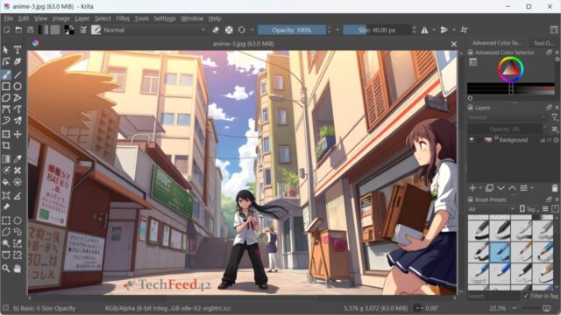Screen dimensions: 561x315
Task: Toggle Preserve Alpha checkerboard button
Action: pyautogui.click(x=229, y=30)
